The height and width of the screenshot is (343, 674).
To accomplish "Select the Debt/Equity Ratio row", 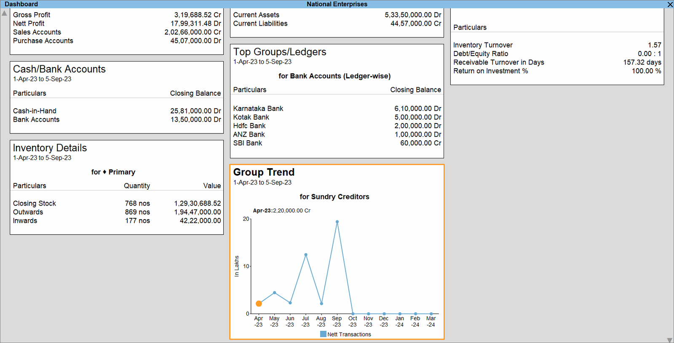I will (557, 54).
